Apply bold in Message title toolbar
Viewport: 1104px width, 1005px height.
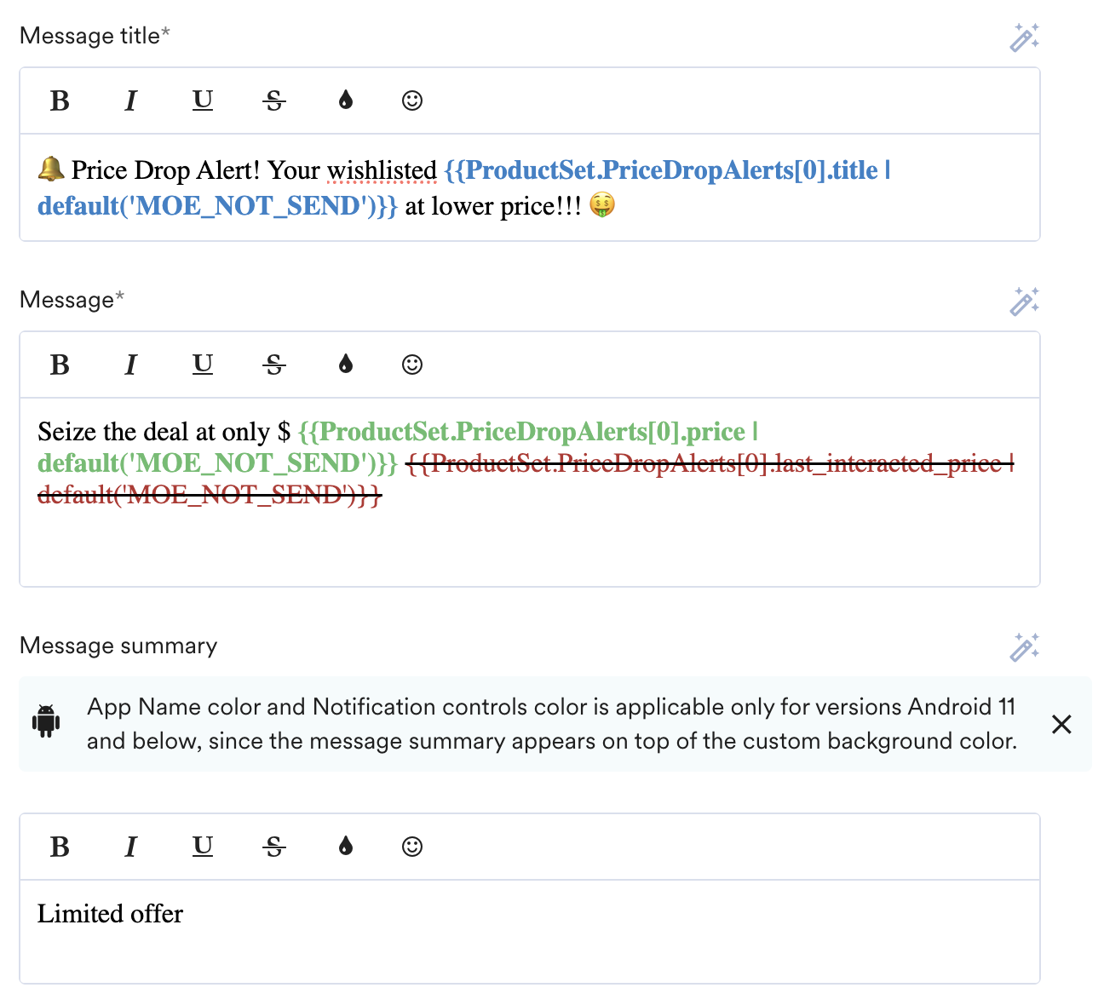coord(60,100)
